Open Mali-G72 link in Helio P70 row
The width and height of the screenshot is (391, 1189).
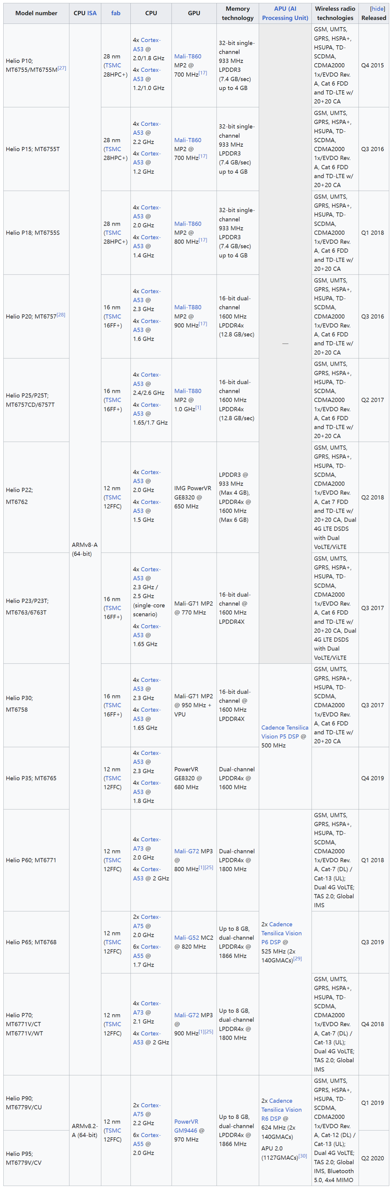tap(186, 1016)
